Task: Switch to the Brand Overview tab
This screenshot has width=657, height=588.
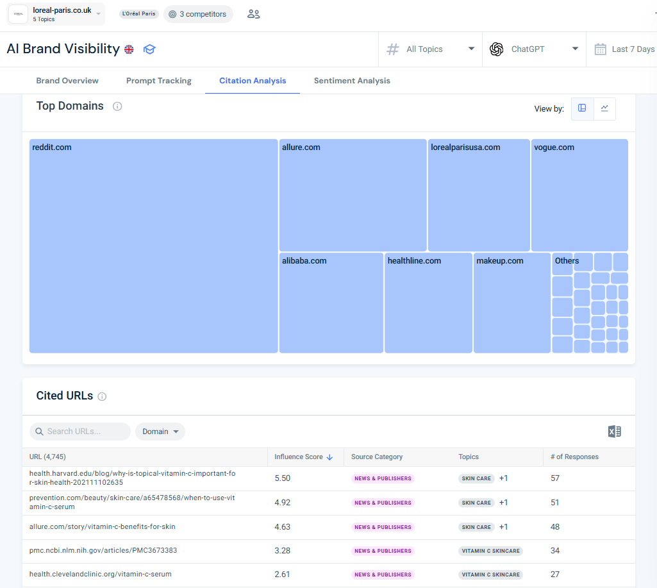Action: click(x=67, y=80)
